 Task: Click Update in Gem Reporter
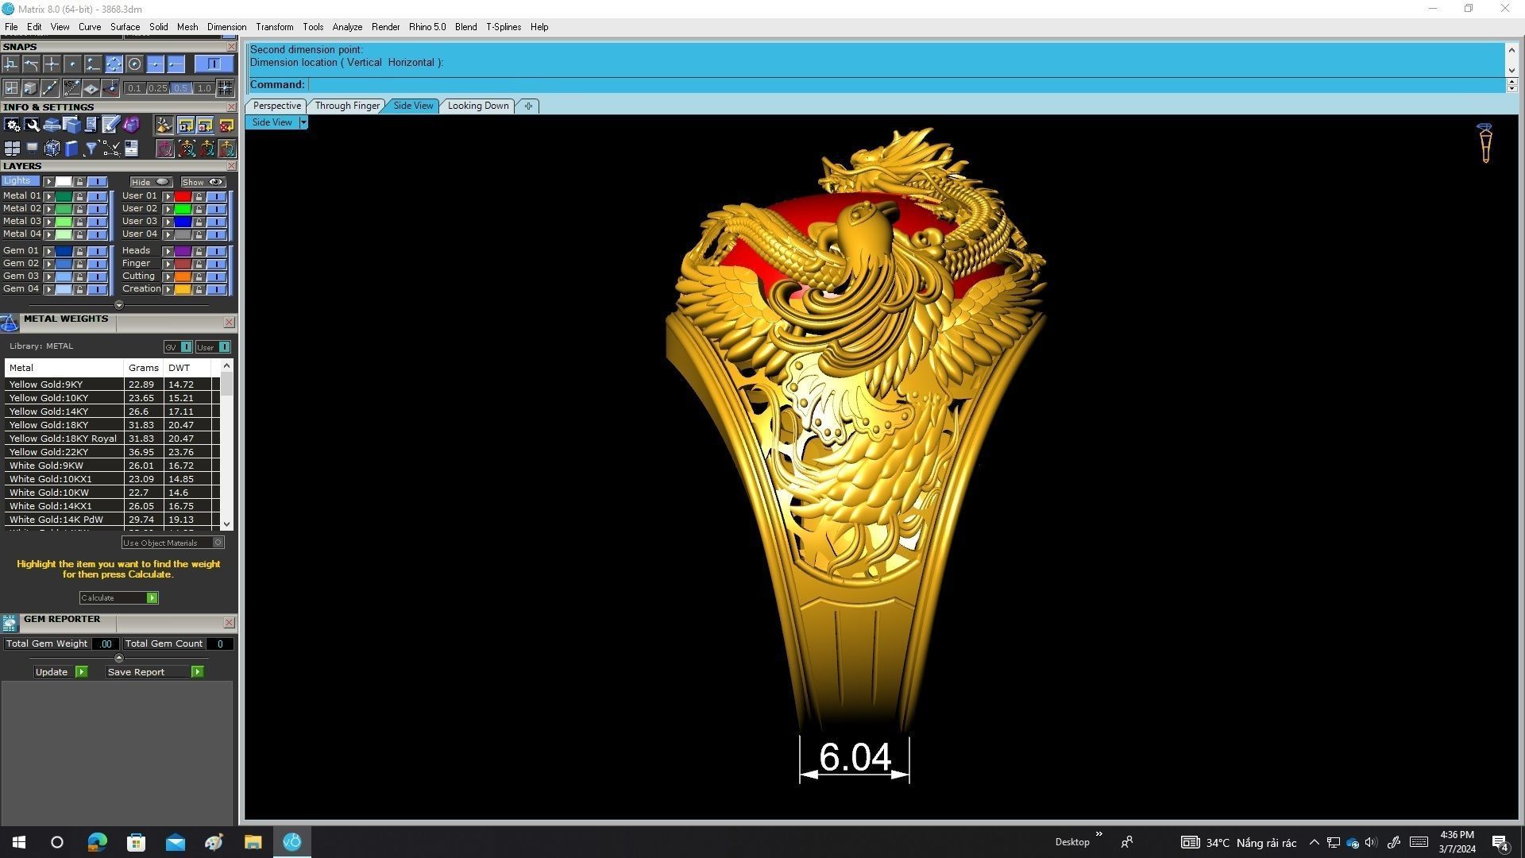coord(60,672)
